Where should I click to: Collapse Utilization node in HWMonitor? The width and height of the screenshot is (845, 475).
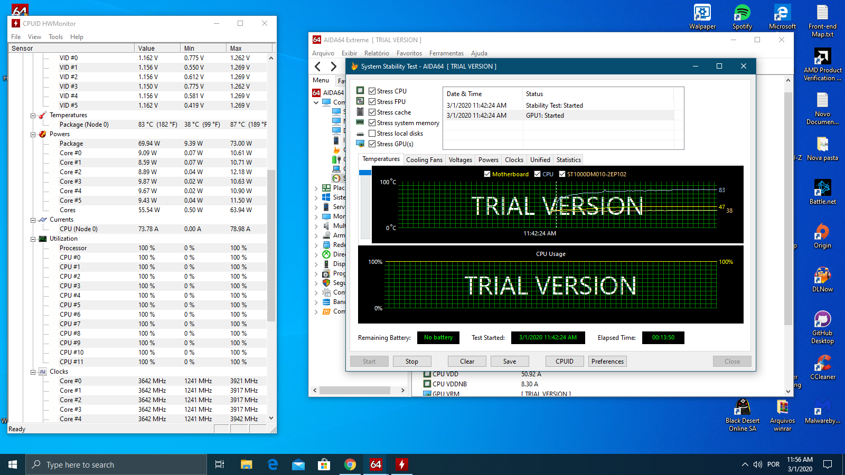33,239
